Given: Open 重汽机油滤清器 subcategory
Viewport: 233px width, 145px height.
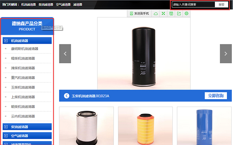Looking at the screenshot, I should [23, 78].
